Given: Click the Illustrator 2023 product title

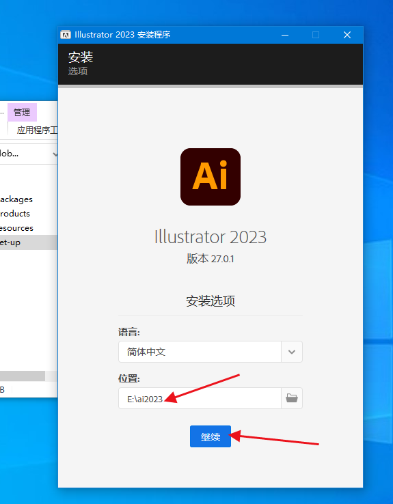Looking at the screenshot, I should pos(211,237).
